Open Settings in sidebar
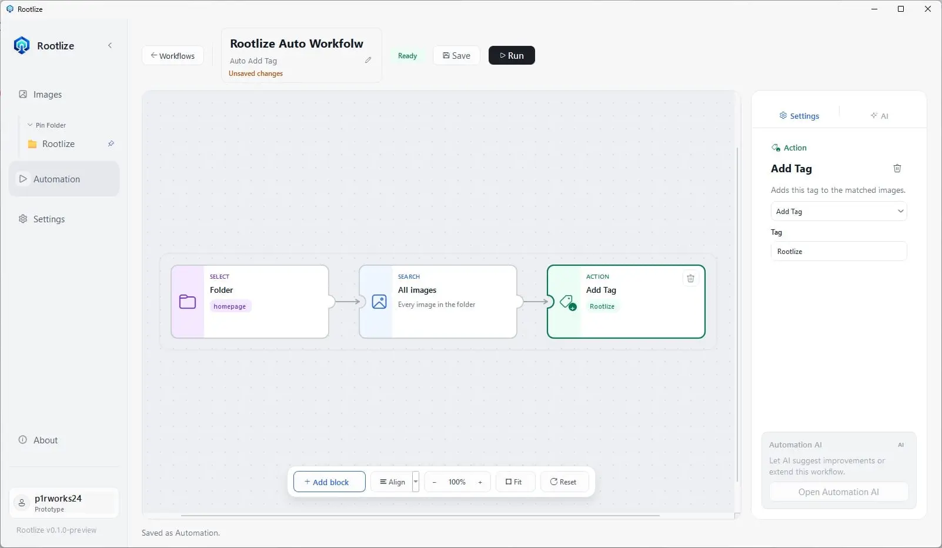The height and width of the screenshot is (548, 942). pos(64,219)
